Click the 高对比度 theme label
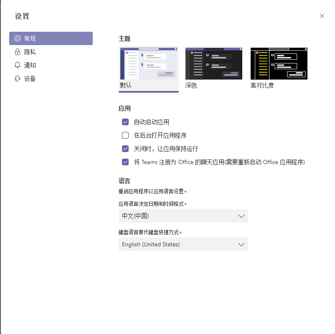The image size is (335, 334). click(x=262, y=86)
